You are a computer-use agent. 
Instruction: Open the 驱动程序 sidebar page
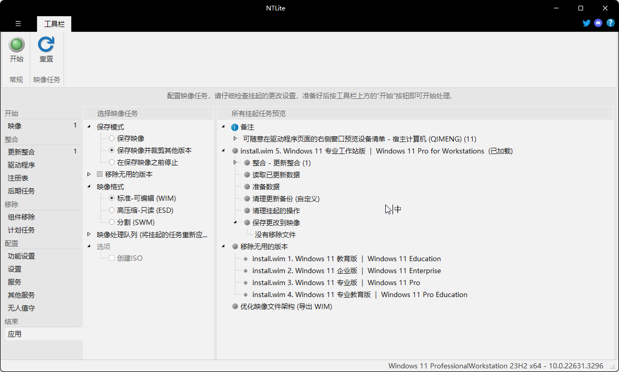click(42, 165)
